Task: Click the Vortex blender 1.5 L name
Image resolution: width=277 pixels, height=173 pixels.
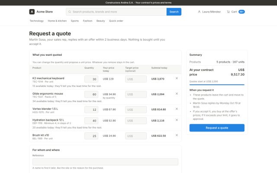Action: pos(45,109)
